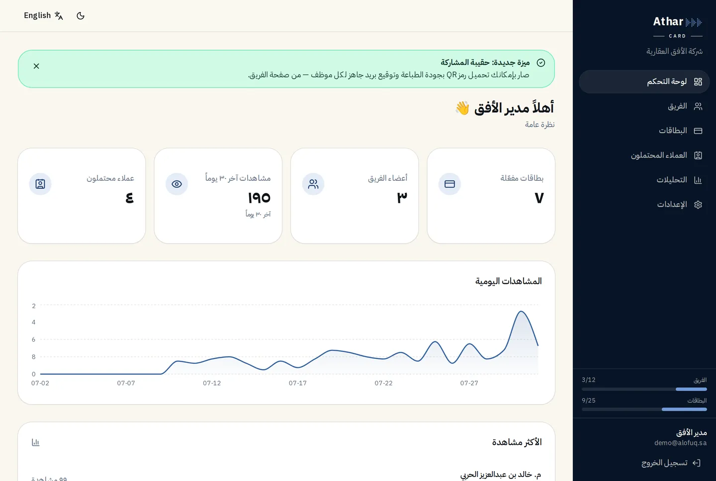Click the bar chart icon beside التحليلات
Viewport: 716px width, 481px height.
pos(698,180)
